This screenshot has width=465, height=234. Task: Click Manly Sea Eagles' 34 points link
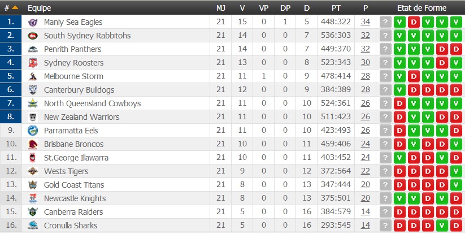366,22
